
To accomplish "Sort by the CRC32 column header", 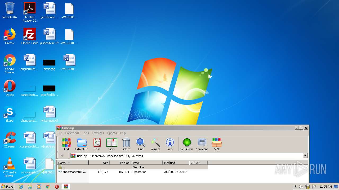I will (x=199, y=163).
